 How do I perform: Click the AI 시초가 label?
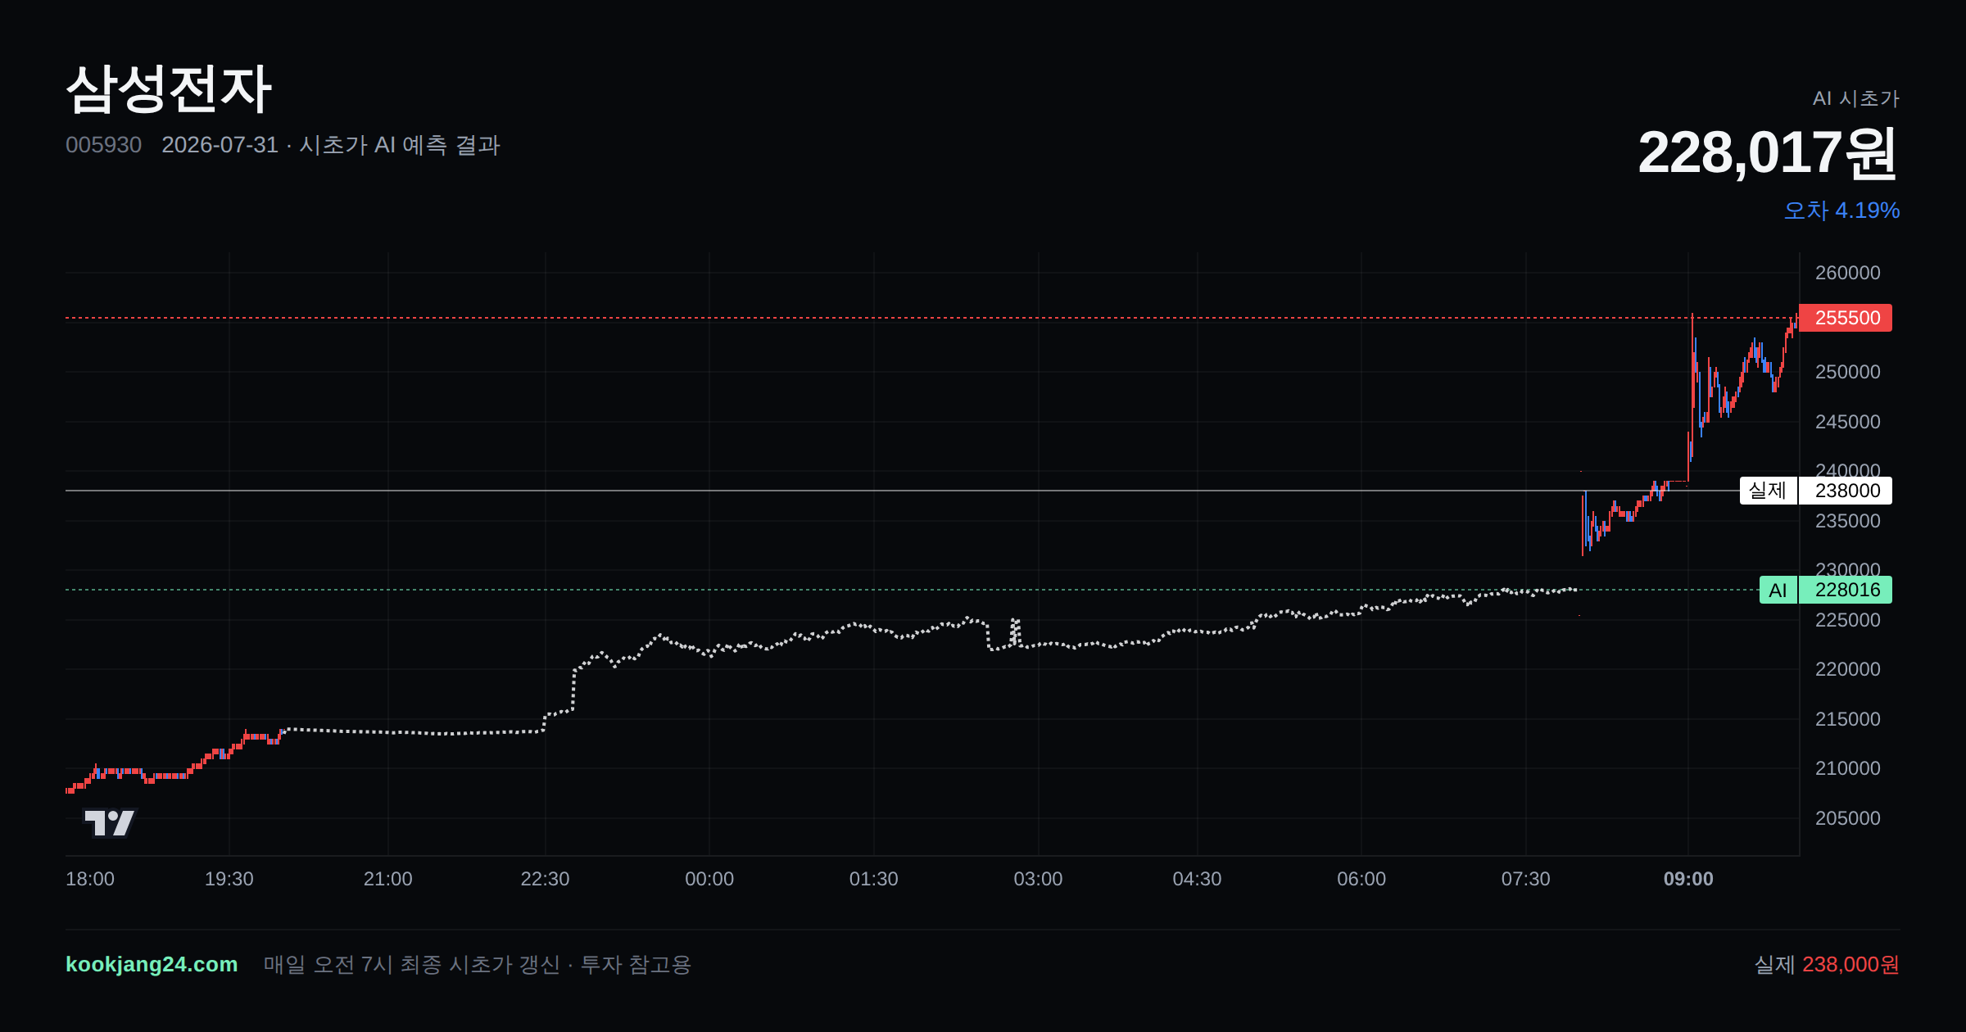pyautogui.click(x=1855, y=98)
